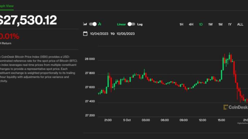Open the calendar date picker icon
The image size is (248, 139).
pyautogui.click(x=85, y=34)
